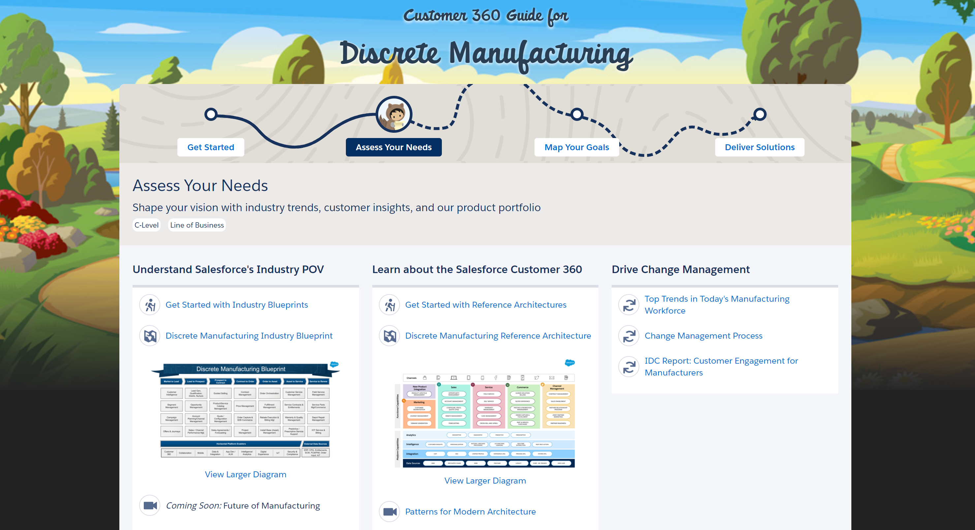
Task: Go to Deliver Solutions step
Action: point(759,147)
